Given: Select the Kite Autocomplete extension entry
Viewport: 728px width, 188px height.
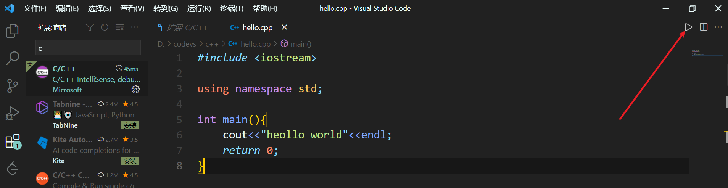Looking at the screenshot, I should click(87, 149).
